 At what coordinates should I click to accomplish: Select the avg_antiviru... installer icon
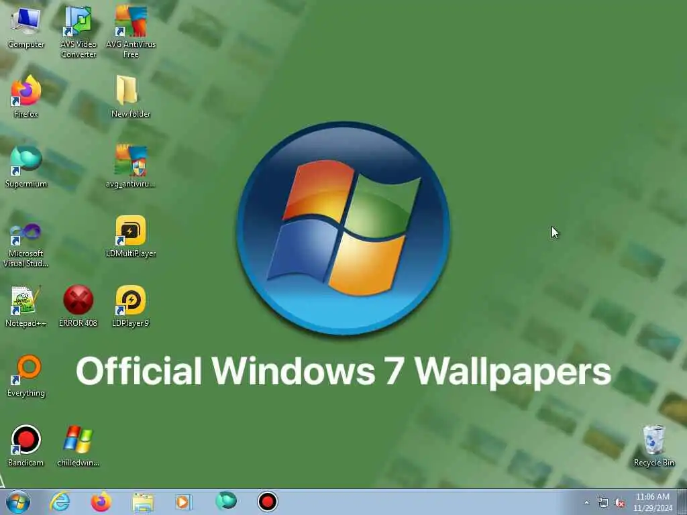pyautogui.click(x=131, y=166)
